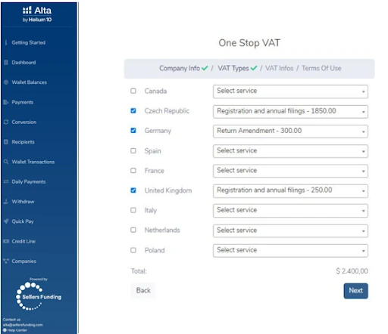Open the Withdraw icon in sidebar
The image size is (388, 334).
tap(6, 202)
